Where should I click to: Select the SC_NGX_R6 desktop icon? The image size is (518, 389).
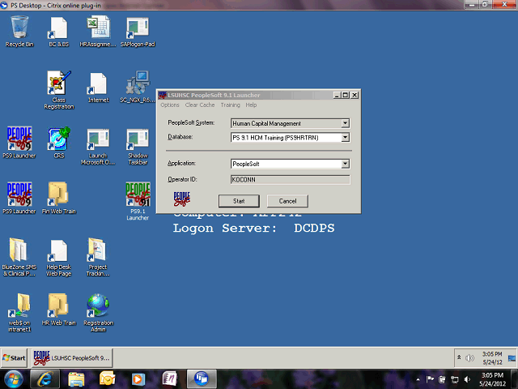click(138, 87)
